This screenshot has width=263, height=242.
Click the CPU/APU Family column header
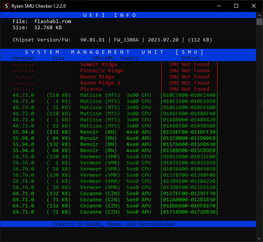[115, 58]
